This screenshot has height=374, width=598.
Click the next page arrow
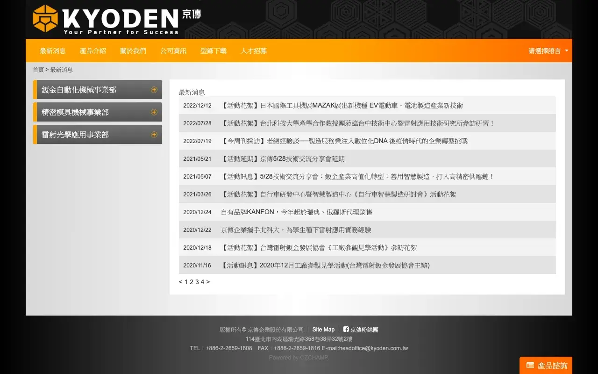tap(208, 282)
